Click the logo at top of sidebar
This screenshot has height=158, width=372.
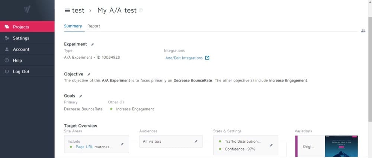[x=27, y=10]
